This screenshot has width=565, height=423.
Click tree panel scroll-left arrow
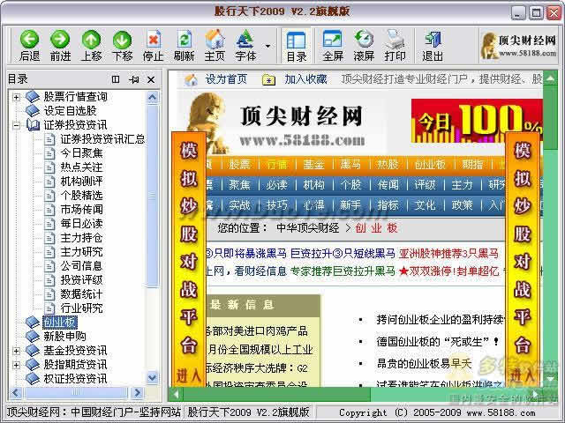tap(16, 393)
